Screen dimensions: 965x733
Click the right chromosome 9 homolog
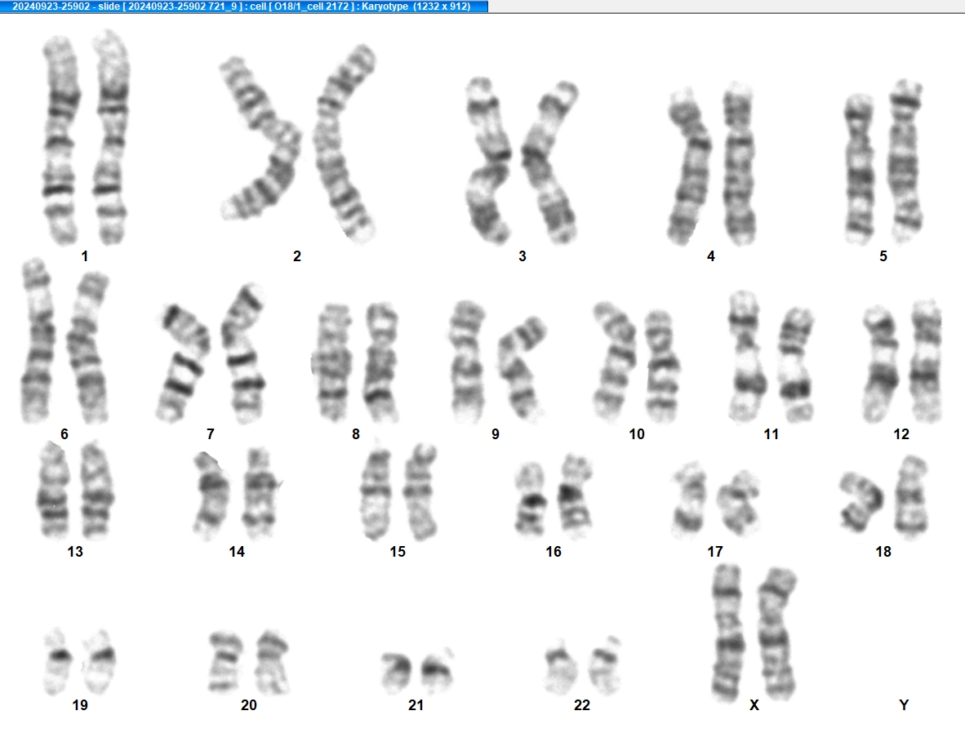tap(523, 368)
